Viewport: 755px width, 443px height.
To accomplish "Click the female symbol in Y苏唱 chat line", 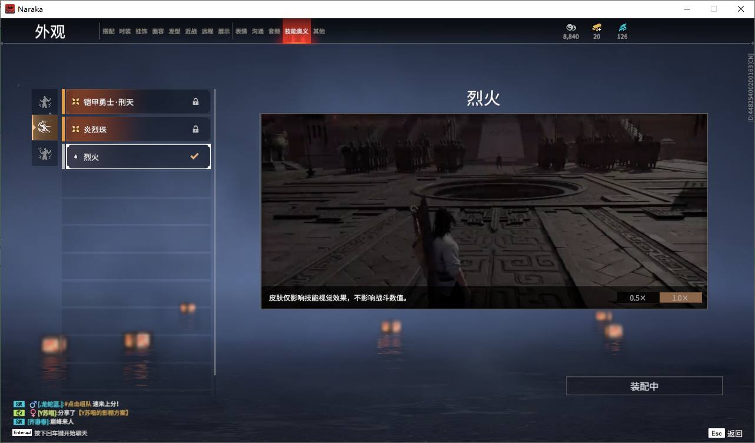I will tap(33, 413).
